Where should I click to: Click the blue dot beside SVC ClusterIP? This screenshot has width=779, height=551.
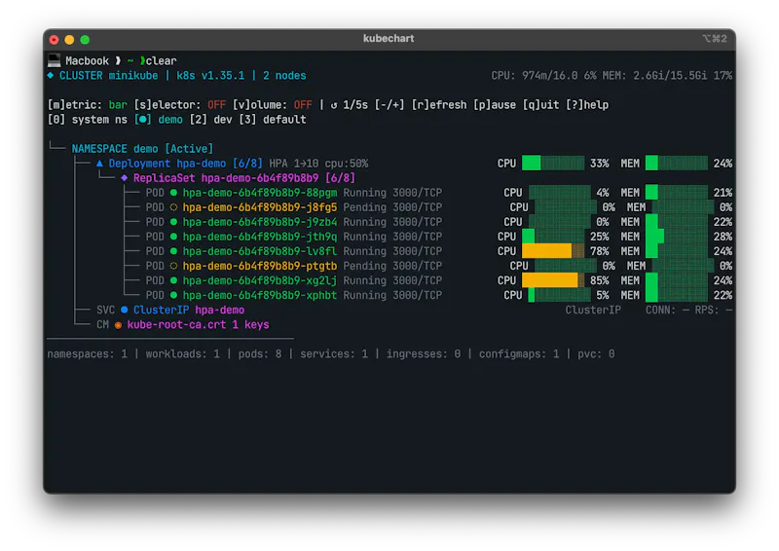tap(125, 310)
